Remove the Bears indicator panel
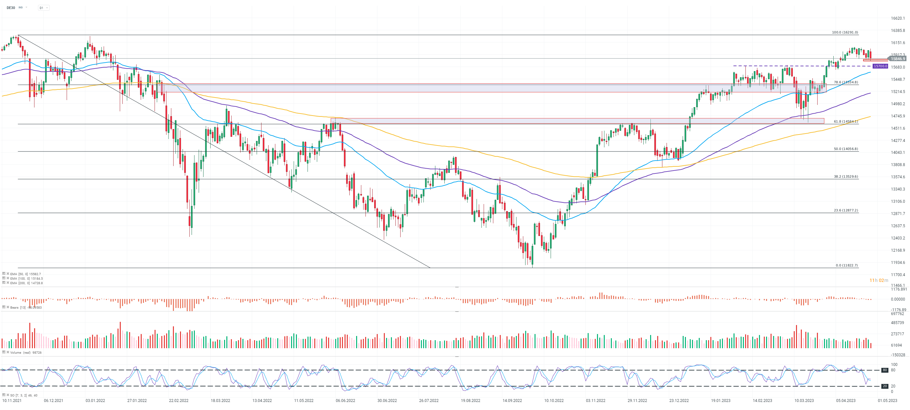 pyautogui.click(x=7, y=307)
